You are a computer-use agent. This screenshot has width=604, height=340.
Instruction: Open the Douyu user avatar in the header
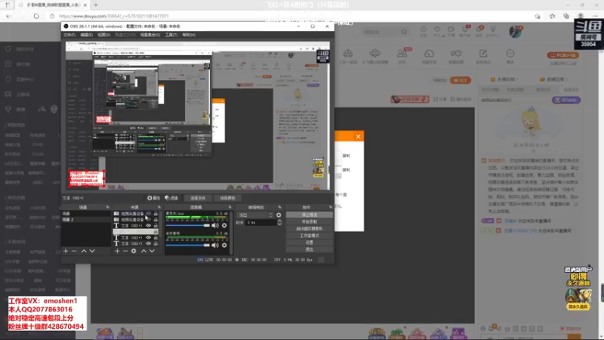pyautogui.click(x=515, y=32)
